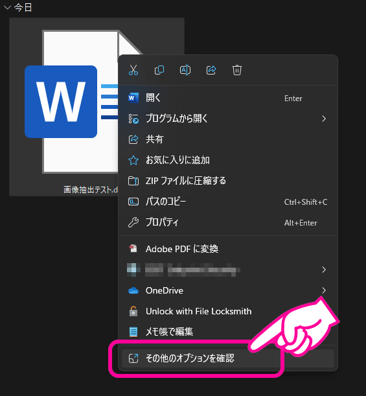Expand the OneDrive submenu arrow
Viewport: 366px width, 396px height.
tap(324, 290)
